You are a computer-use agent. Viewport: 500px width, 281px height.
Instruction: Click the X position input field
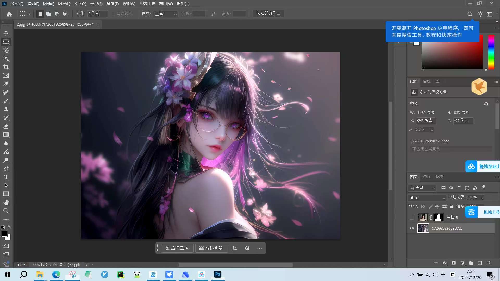(x=425, y=120)
